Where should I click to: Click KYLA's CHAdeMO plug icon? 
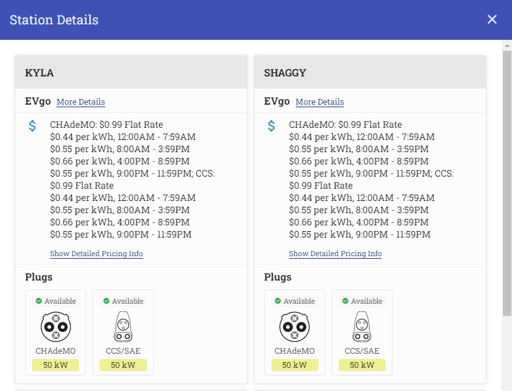click(56, 327)
